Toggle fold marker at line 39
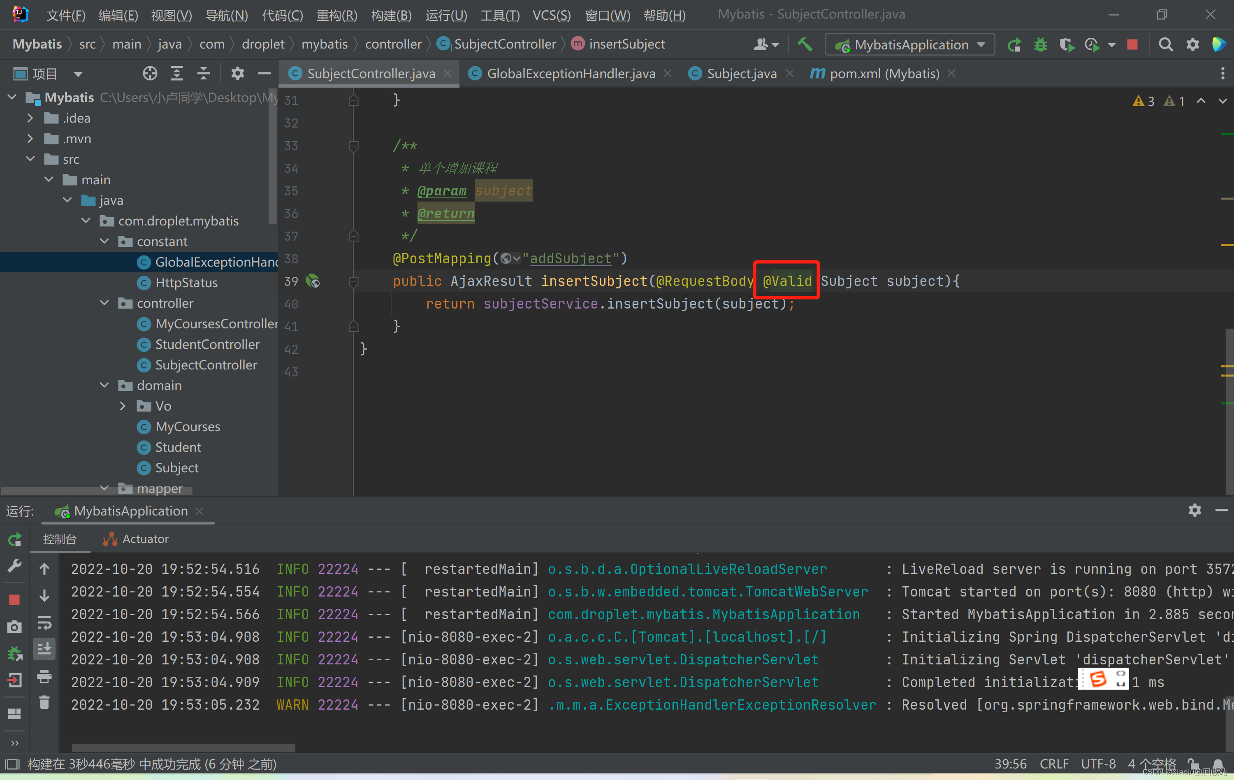This screenshot has height=780, width=1234. pyautogui.click(x=354, y=281)
